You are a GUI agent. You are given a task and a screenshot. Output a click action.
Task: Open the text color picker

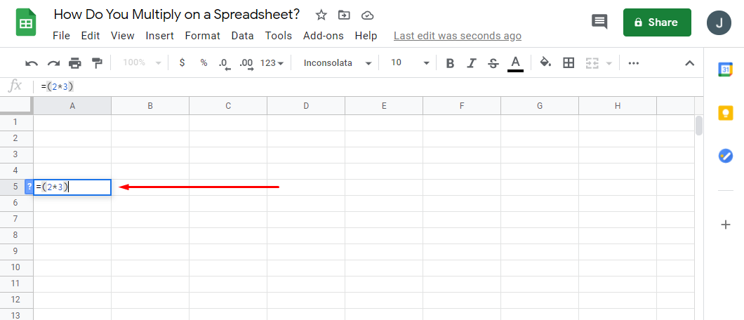[x=516, y=63]
